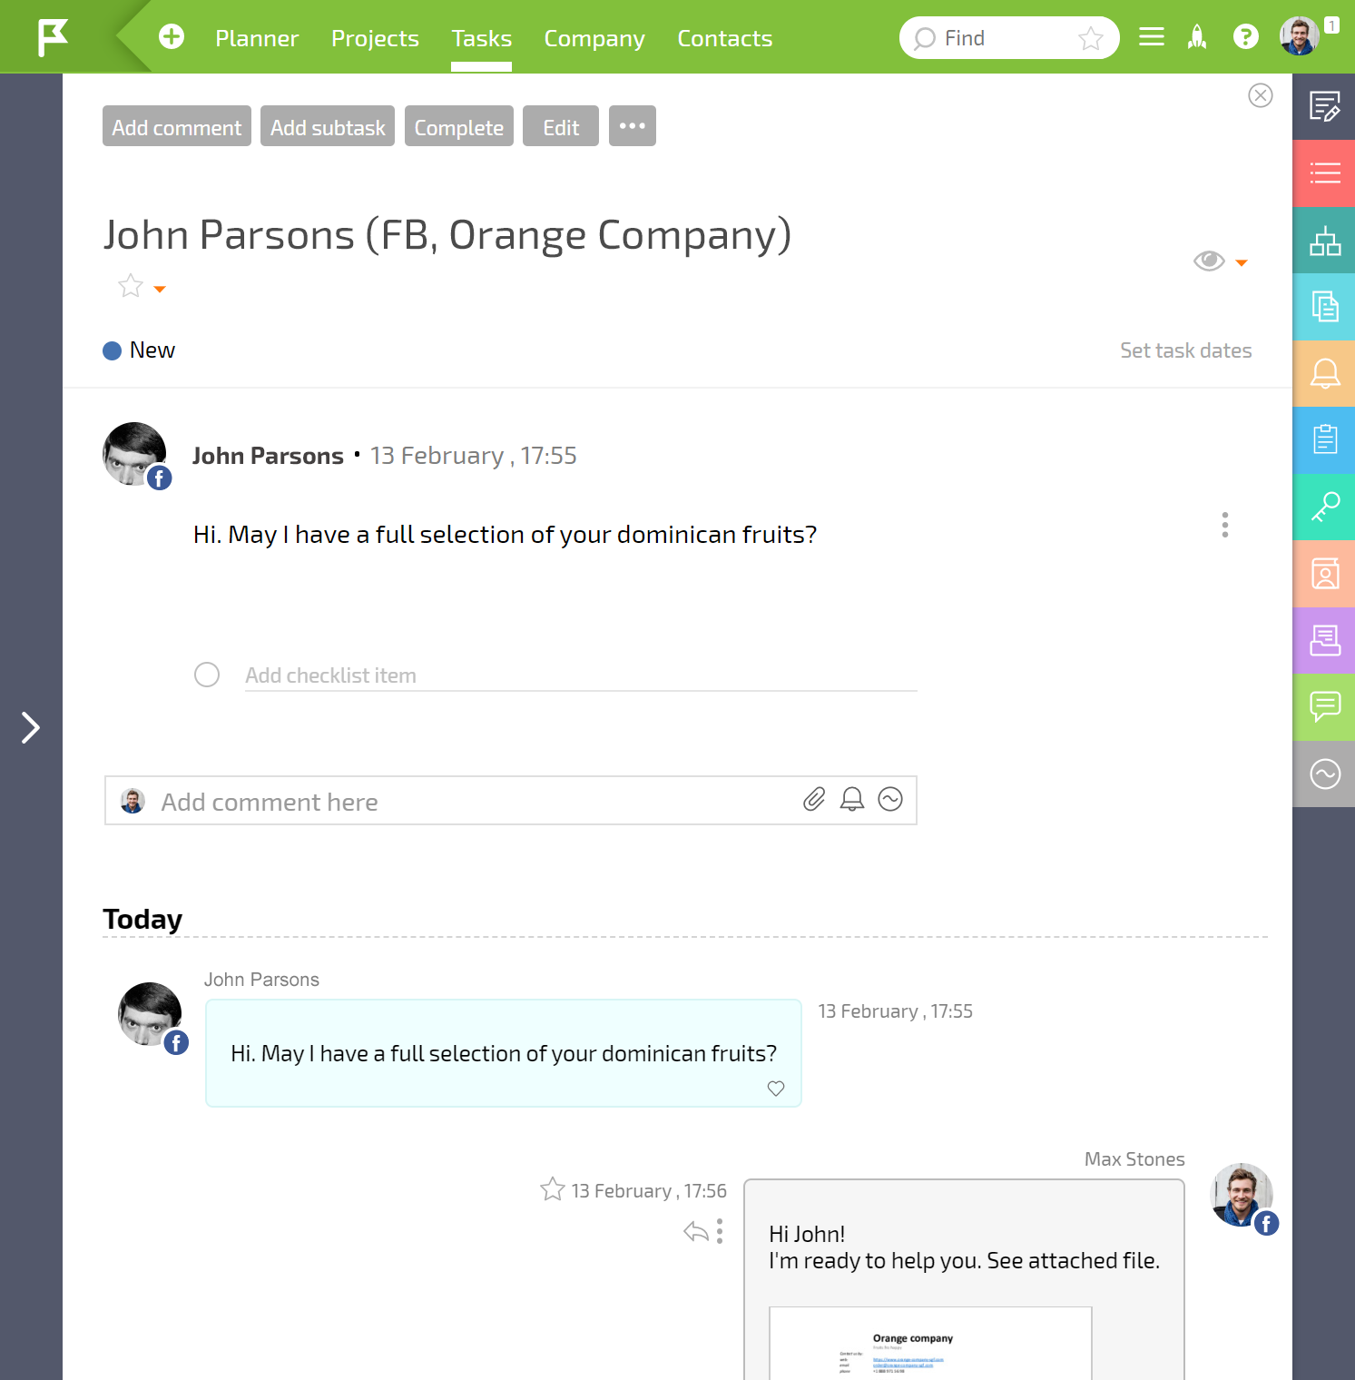Go to the Contacts menu

click(x=725, y=38)
